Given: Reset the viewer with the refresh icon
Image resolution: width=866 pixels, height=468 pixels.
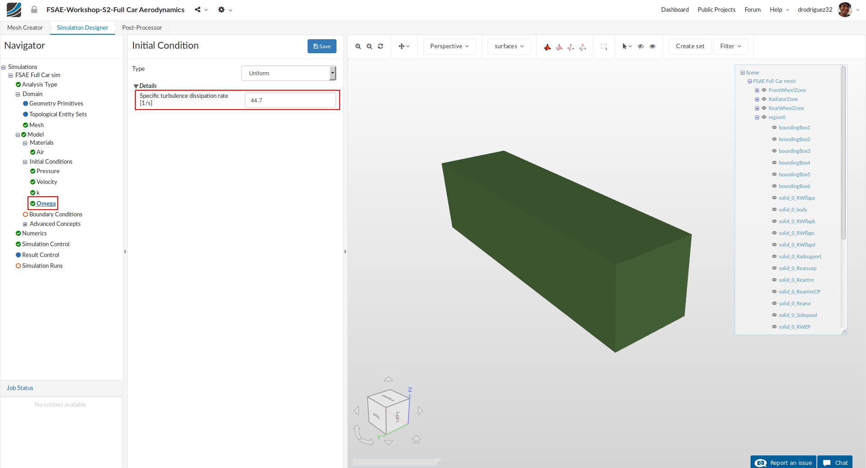Looking at the screenshot, I should pyautogui.click(x=381, y=46).
